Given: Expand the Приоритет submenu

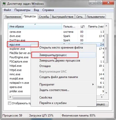Looking at the screenshot, I should point(63,84).
